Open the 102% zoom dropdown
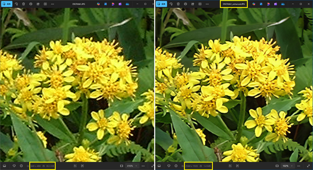This screenshot has width=313, height=170. point(288,166)
